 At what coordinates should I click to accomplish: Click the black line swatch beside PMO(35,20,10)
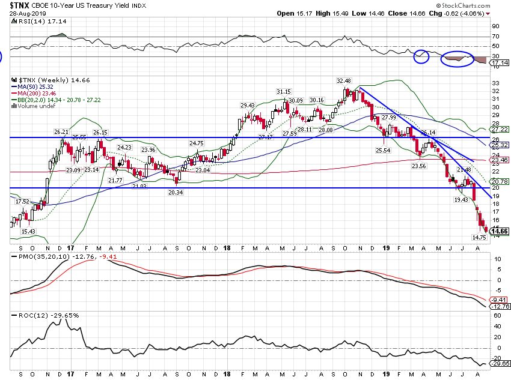[14, 256]
